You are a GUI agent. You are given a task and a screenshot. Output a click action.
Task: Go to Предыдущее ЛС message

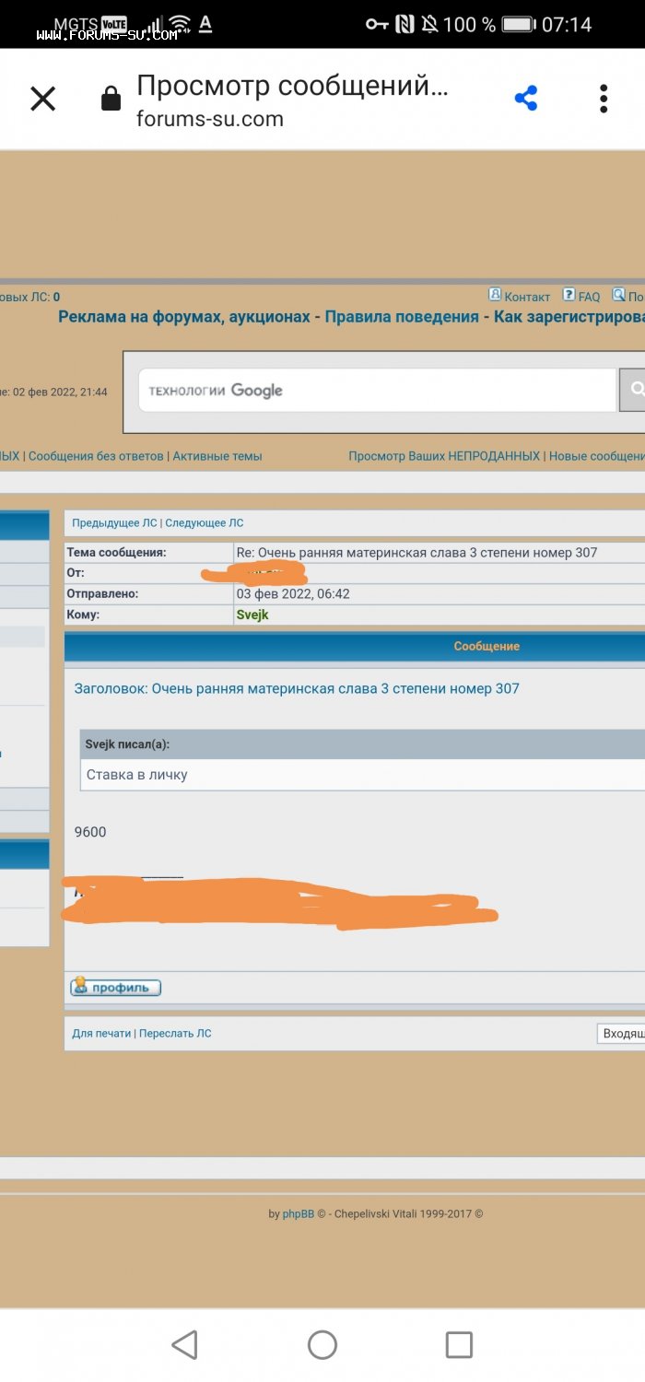point(114,522)
